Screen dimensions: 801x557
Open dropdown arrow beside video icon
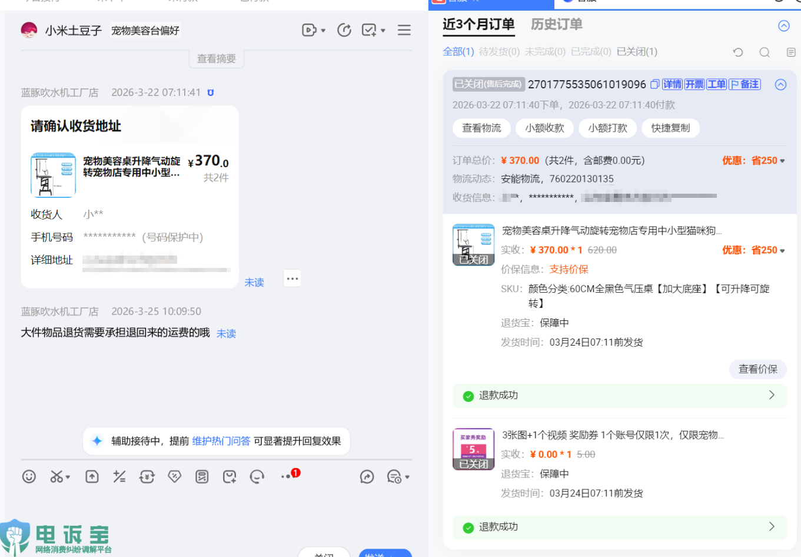(x=323, y=31)
